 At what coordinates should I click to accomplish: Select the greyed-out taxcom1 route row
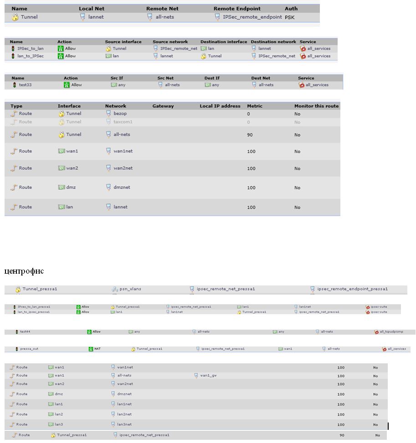coord(172,122)
